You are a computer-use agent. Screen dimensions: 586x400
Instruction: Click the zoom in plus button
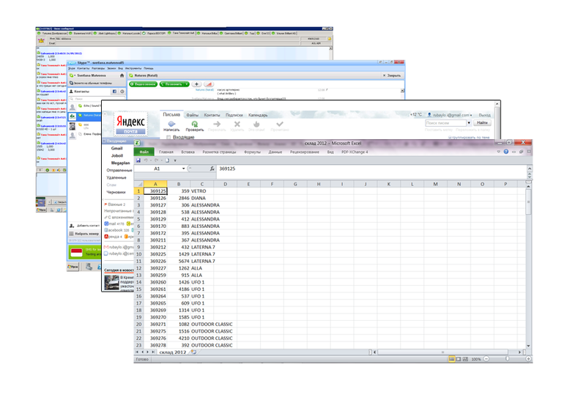click(528, 359)
